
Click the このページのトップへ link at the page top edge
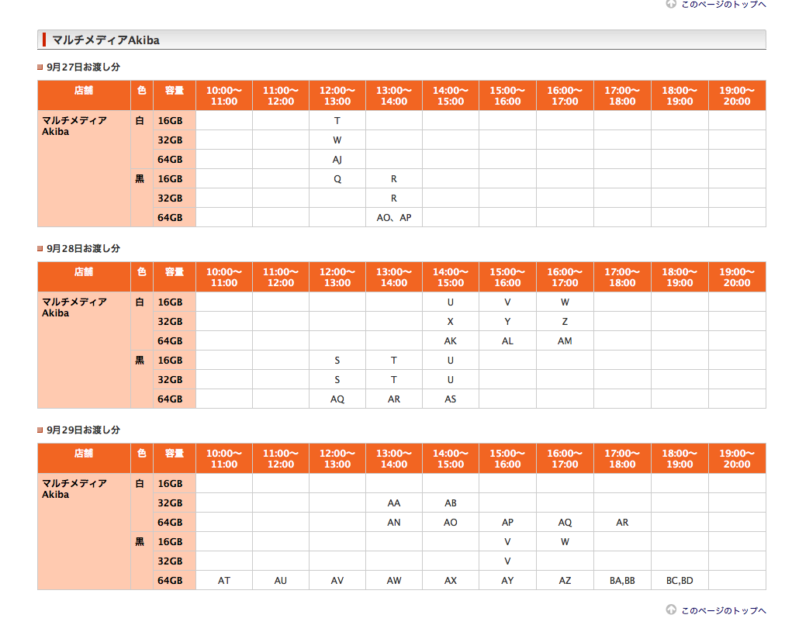724,4
